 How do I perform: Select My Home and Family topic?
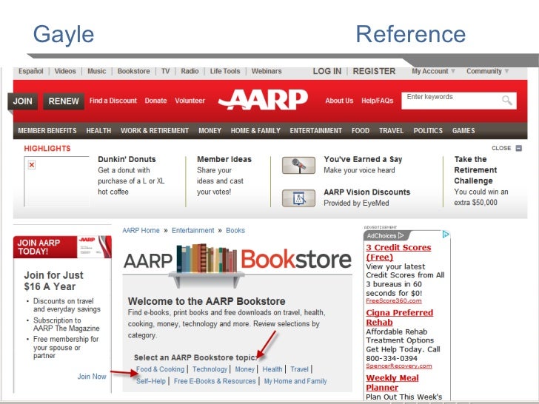point(295,381)
